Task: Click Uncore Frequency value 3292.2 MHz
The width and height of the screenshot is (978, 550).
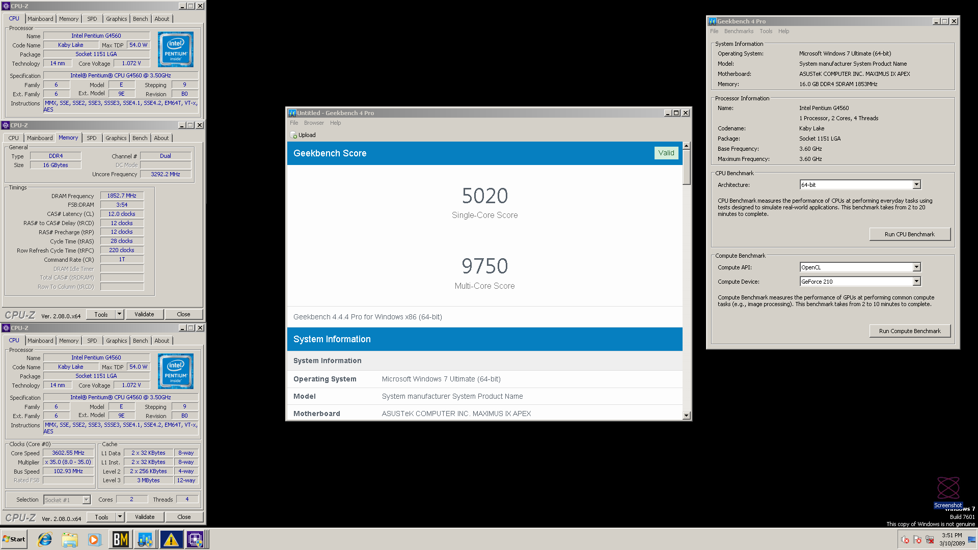Action: point(166,174)
